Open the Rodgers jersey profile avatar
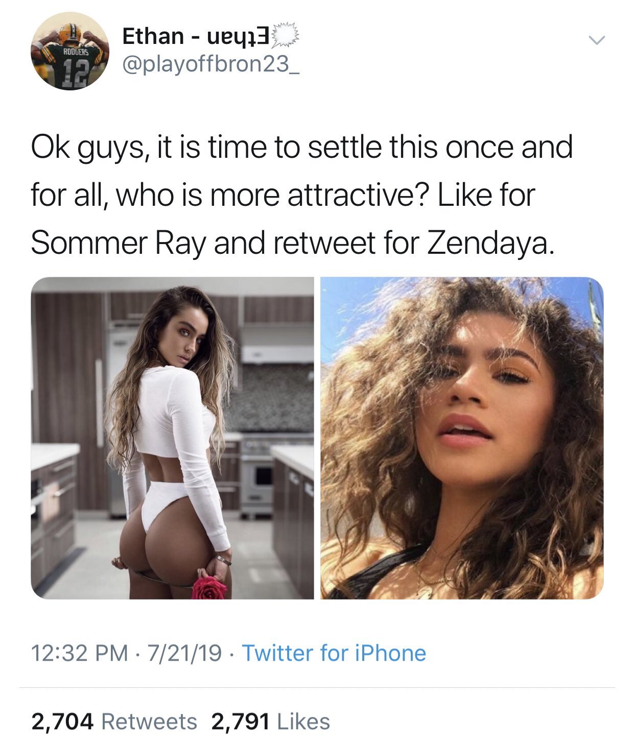The image size is (634, 744). pyautogui.click(x=70, y=51)
